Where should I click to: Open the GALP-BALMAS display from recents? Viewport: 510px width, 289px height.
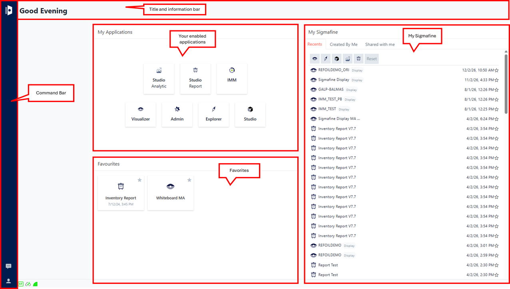[x=331, y=90]
